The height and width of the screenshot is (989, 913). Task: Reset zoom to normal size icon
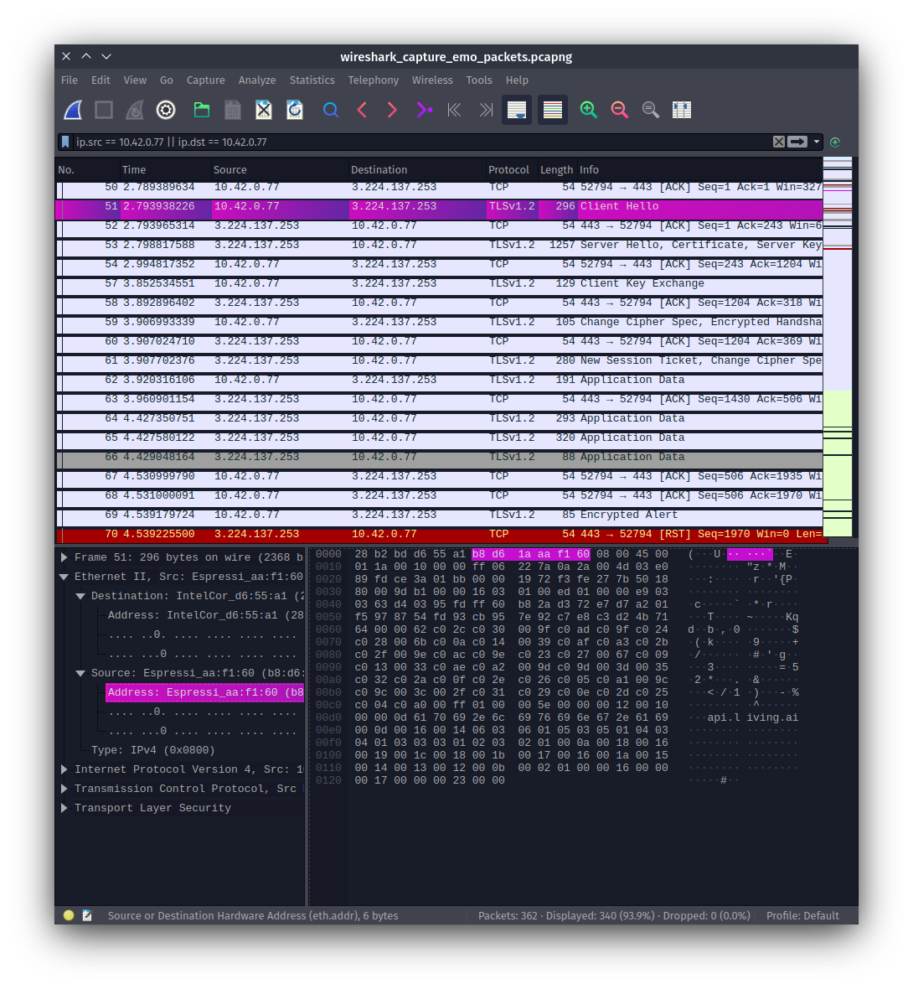click(x=651, y=110)
